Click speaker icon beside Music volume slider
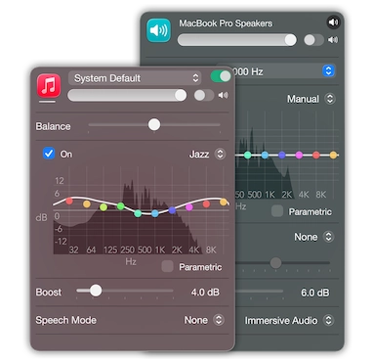The height and width of the screenshot is (362, 374). 224,95
